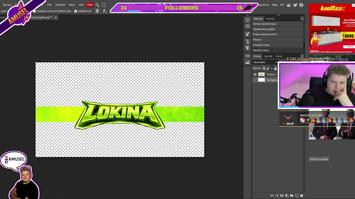This screenshot has width=355, height=199.
Task: Click the link layers icon
Action: pyautogui.click(x=272, y=196)
